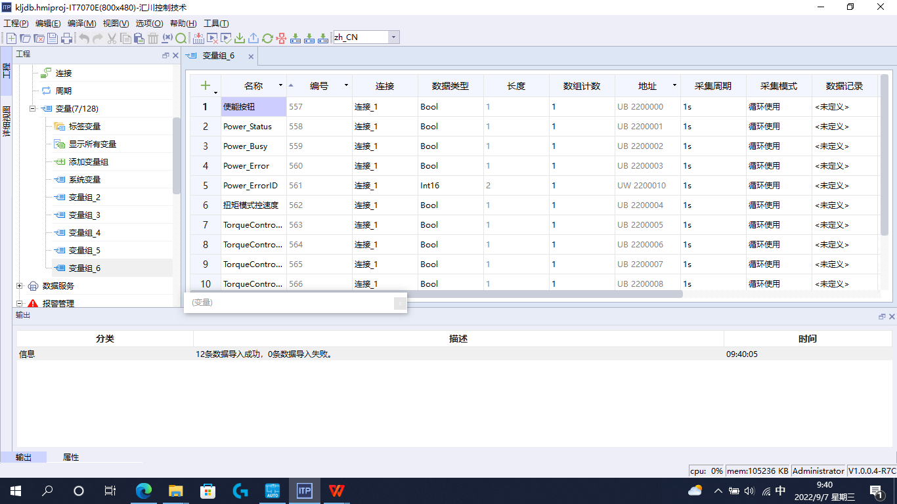
Task: Select 周期 in the project tree
Action: point(64,91)
